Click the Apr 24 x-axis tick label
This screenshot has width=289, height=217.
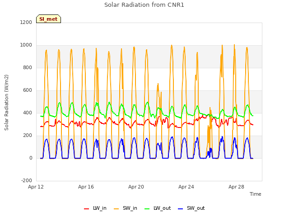186,187
